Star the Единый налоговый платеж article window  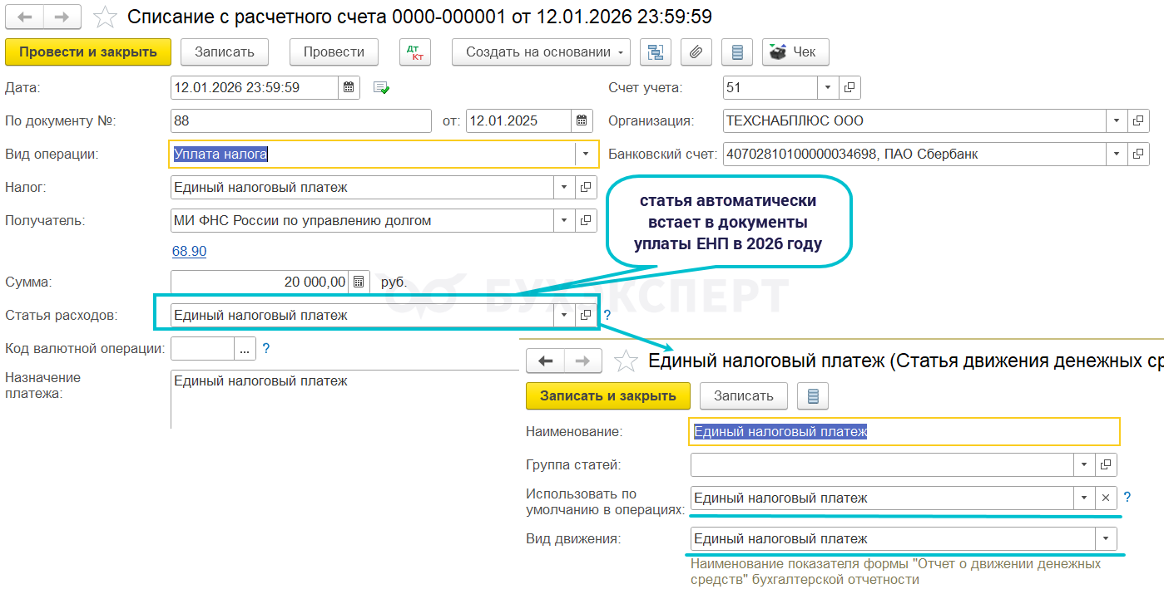[625, 361]
